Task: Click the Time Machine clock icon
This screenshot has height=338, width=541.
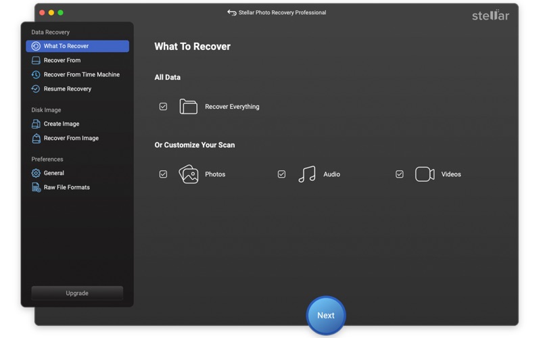Action: 36,74
